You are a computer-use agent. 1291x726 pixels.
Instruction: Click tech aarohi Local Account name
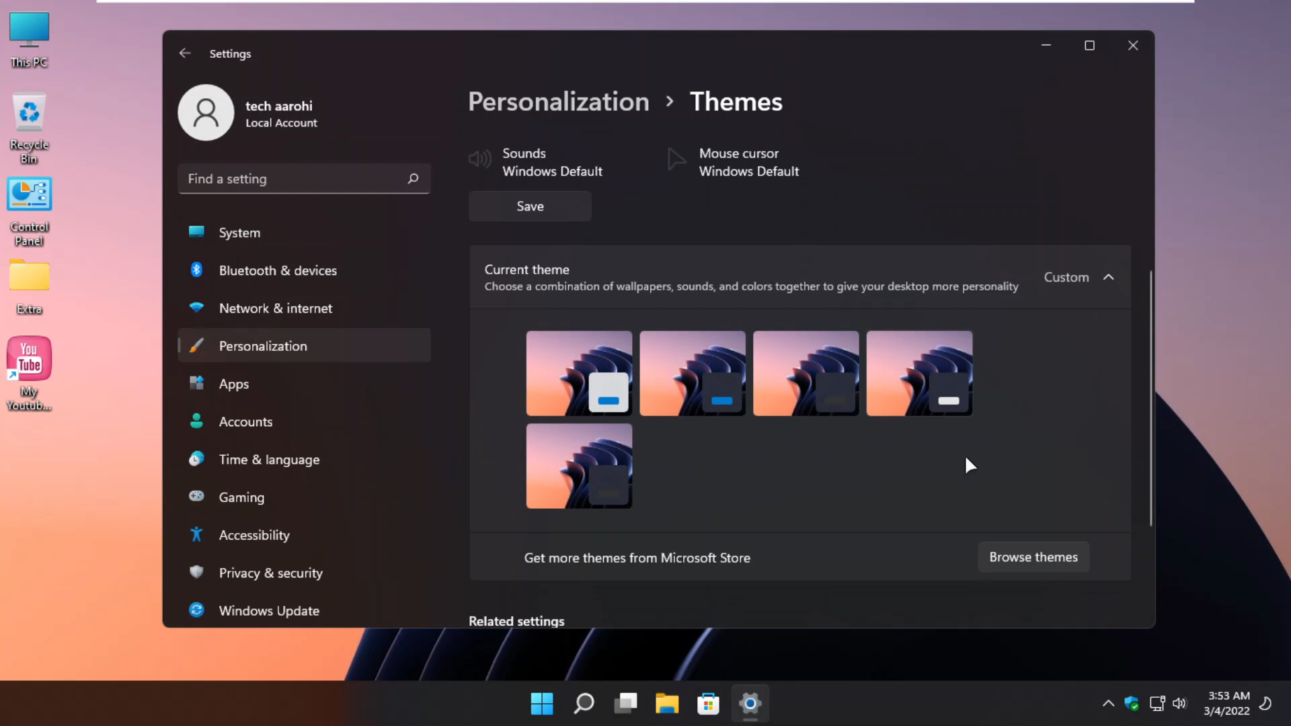coord(281,114)
